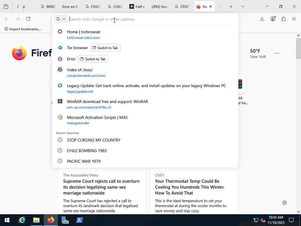Select recent search STOP CURSING MY COUNTRY
Screen dimensions: 301x226
point(145,140)
